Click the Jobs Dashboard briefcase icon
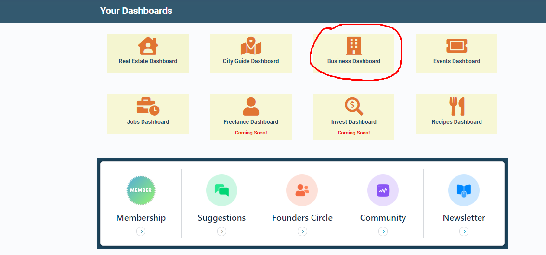The width and height of the screenshot is (546, 255). 148,107
